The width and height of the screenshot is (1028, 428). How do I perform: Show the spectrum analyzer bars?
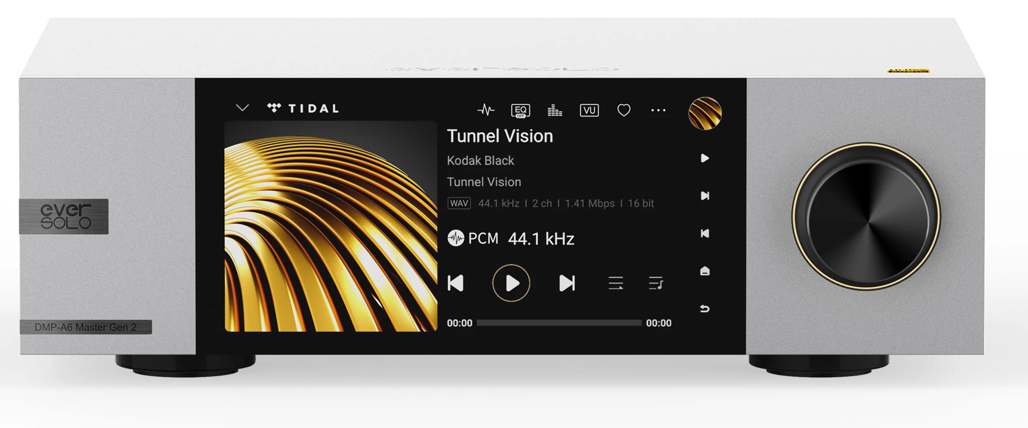pyautogui.click(x=554, y=111)
